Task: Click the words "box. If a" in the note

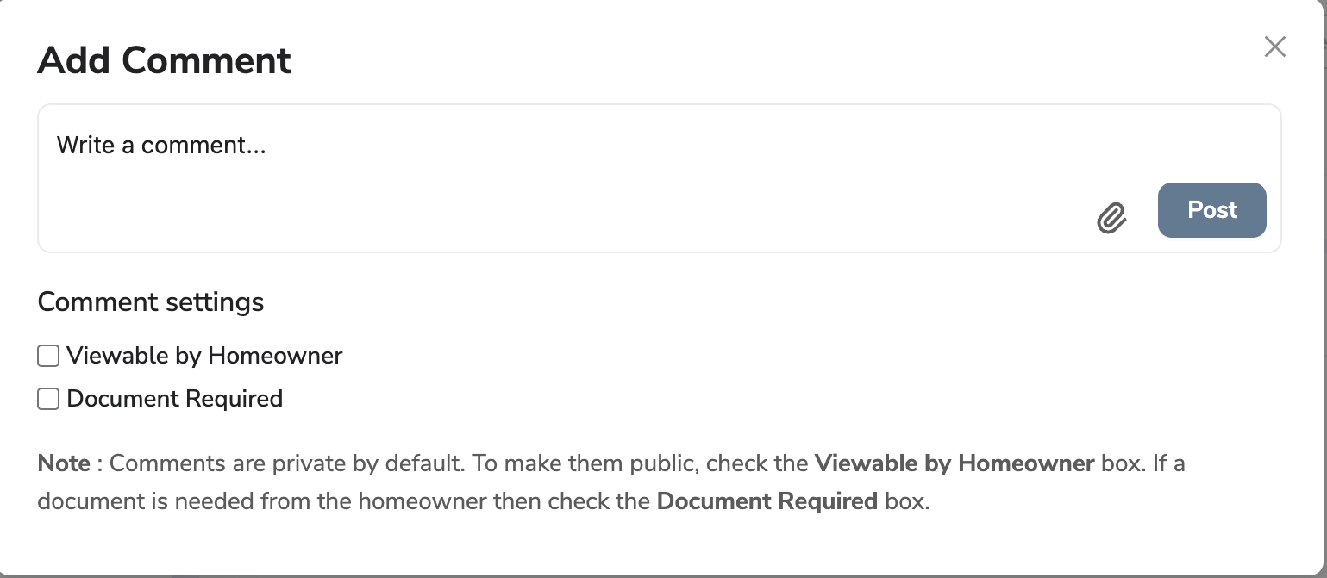Action: pyautogui.click(x=1143, y=463)
